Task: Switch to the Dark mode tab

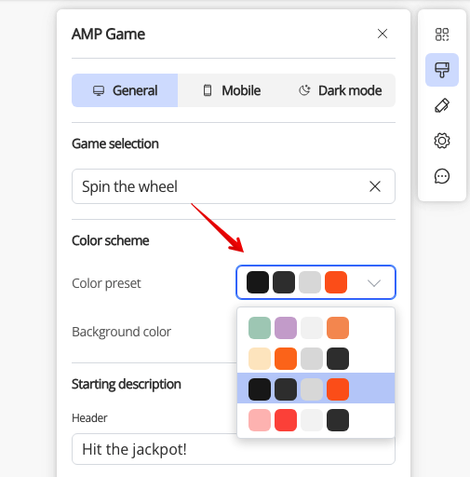Action: click(x=341, y=90)
